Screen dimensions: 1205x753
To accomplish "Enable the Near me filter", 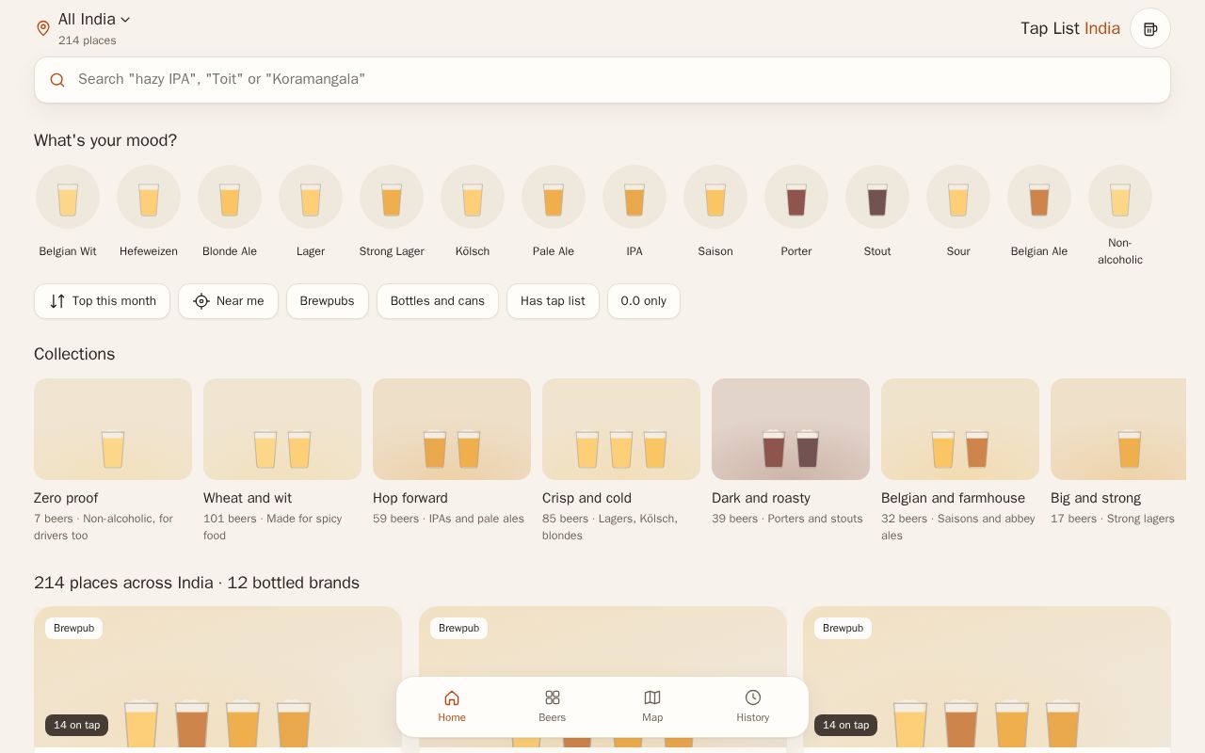I will [x=228, y=301].
